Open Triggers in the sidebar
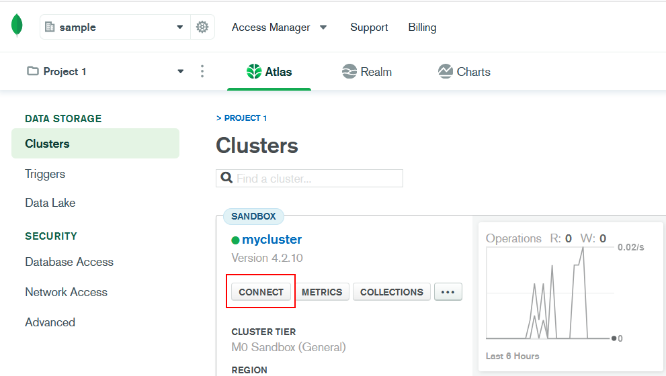 coord(45,174)
